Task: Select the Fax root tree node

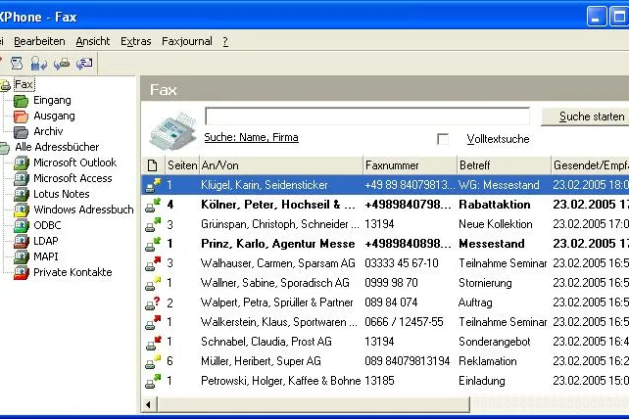Action: [x=24, y=84]
